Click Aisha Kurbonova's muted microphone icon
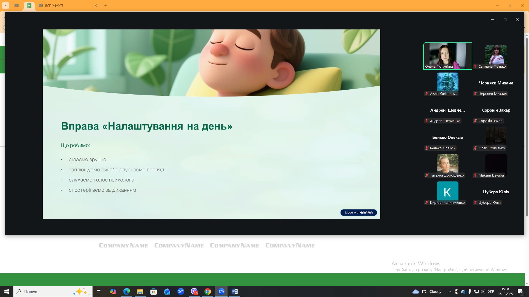This screenshot has height=297, width=529. click(427, 94)
